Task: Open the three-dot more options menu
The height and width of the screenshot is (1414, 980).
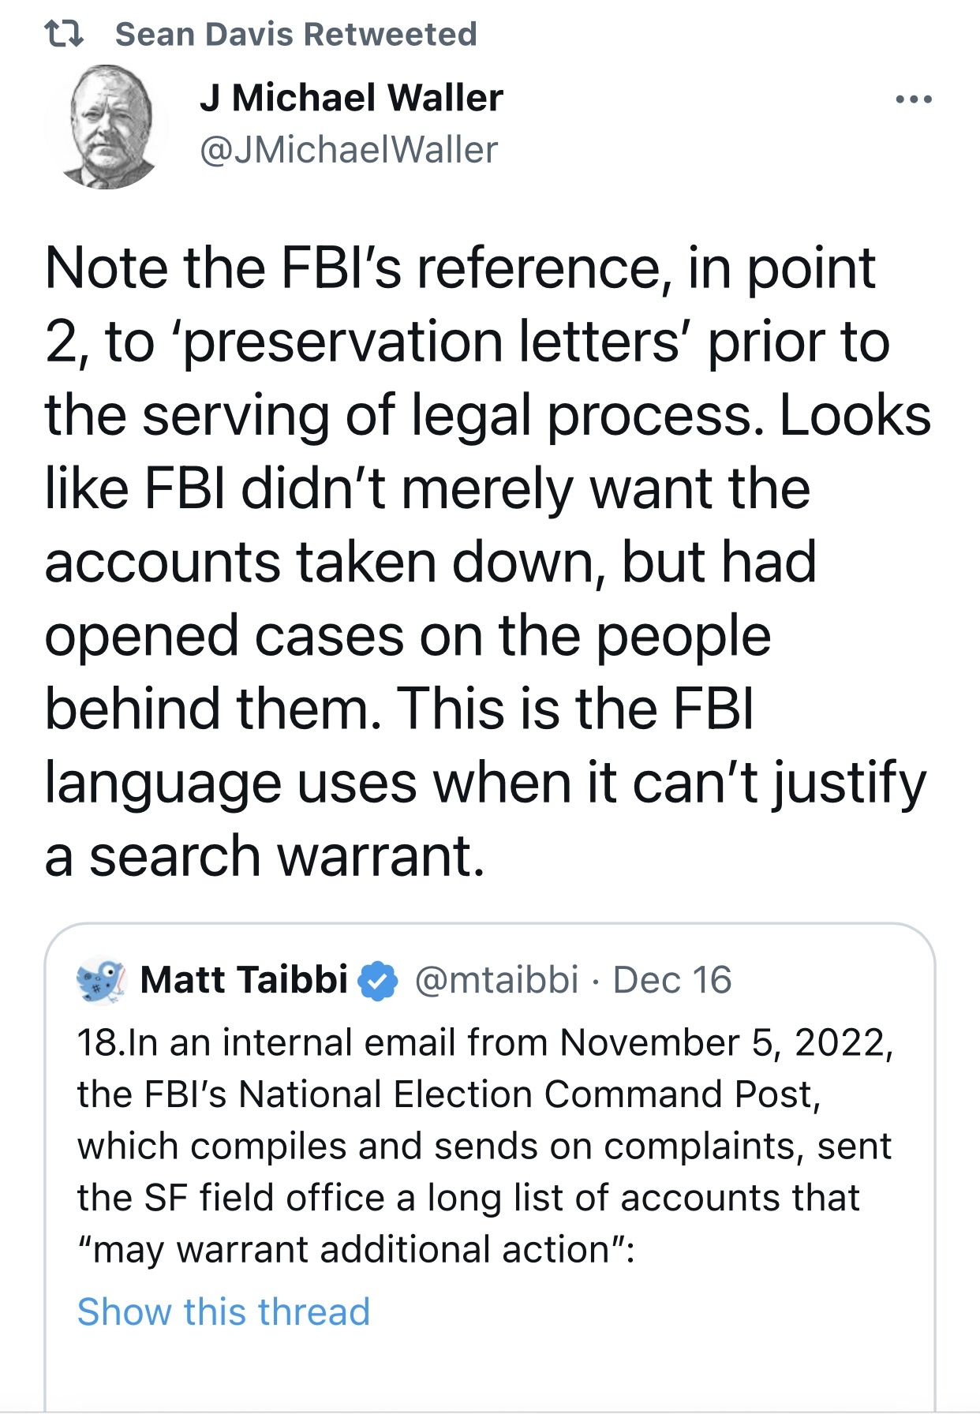Action: 915,99
